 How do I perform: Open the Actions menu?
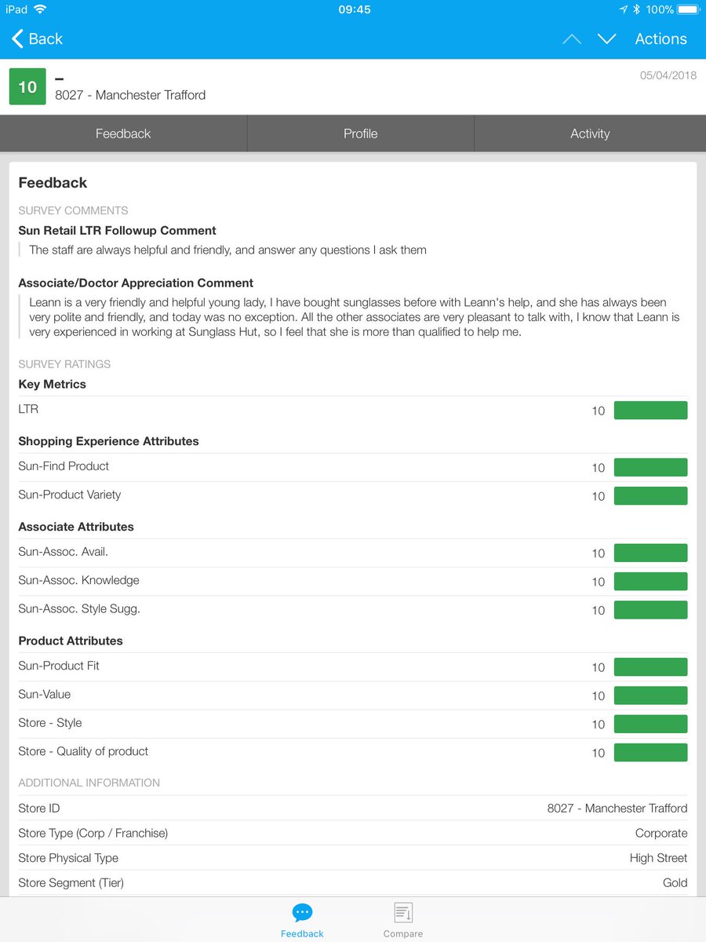pos(661,38)
